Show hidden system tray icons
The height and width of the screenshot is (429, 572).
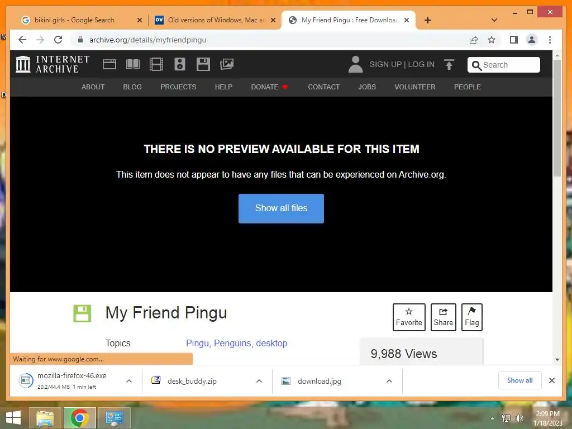point(493,418)
